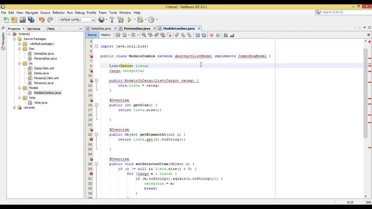Image resolution: width=372 pixels, height=209 pixels.
Task: Collapse the constructor fold on line 11
Action: click(96, 81)
